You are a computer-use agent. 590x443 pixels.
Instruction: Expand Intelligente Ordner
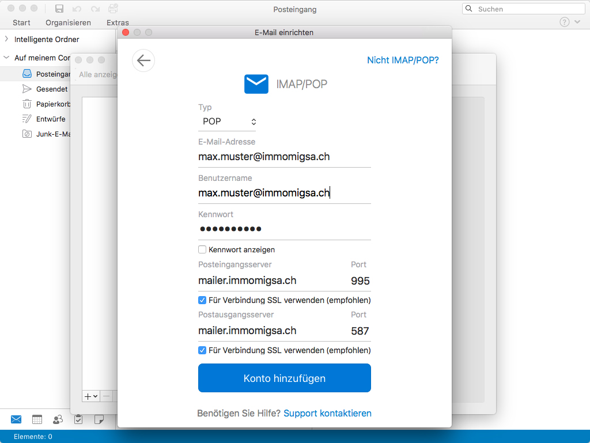6,39
